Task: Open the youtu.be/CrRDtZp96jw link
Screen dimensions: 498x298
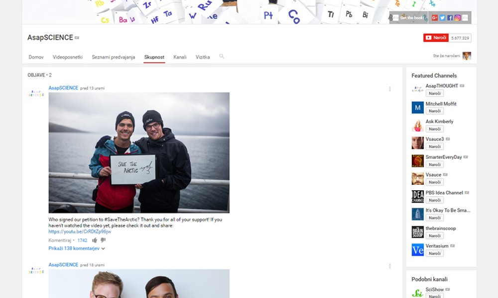Action: pos(80,231)
